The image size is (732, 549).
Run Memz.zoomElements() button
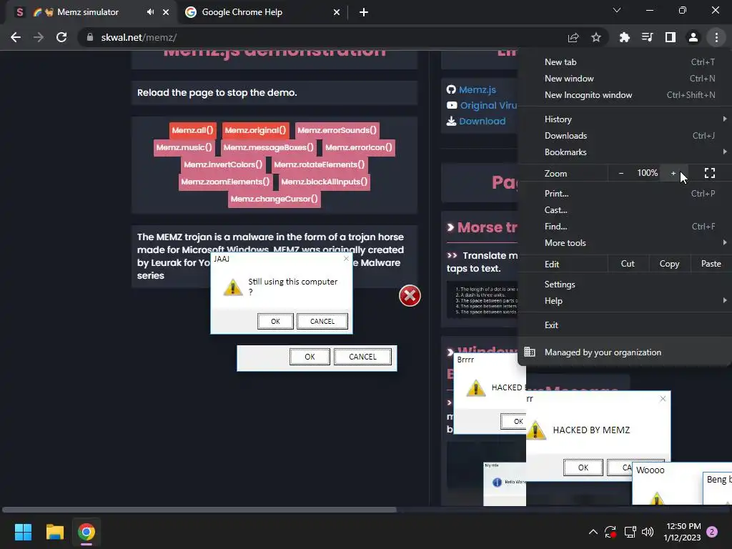(x=225, y=182)
